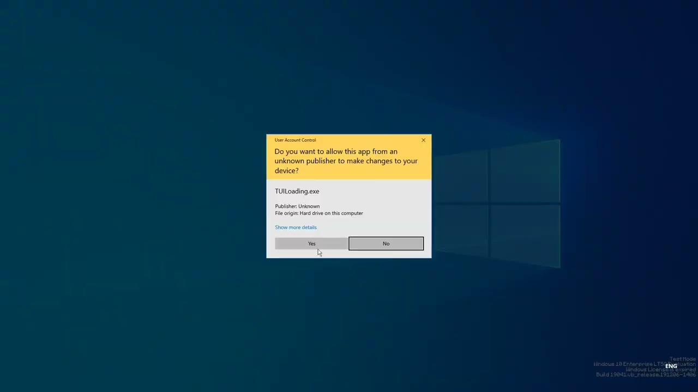698x392 pixels.
Task: Click No to deny the app
Action: tap(386, 243)
